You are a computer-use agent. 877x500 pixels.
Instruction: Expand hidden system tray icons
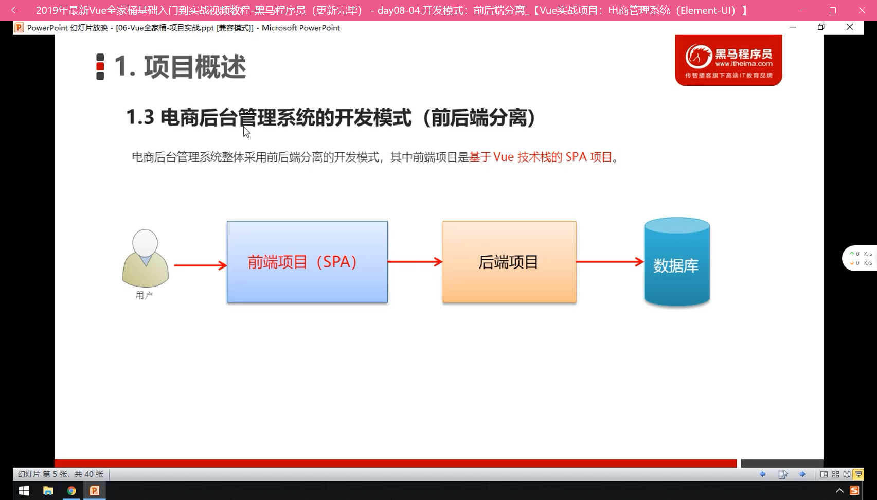point(839,491)
